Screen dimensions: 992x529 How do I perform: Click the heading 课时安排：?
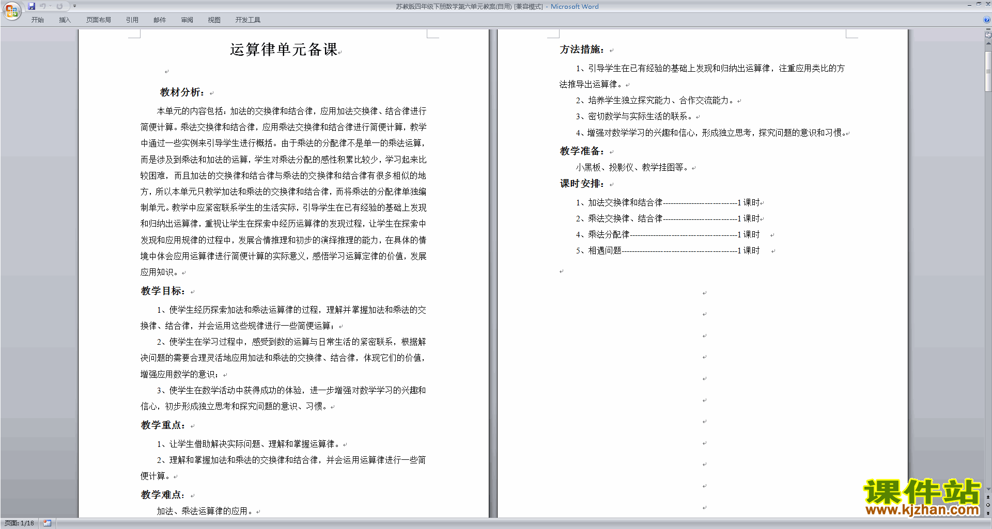click(x=582, y=184)
